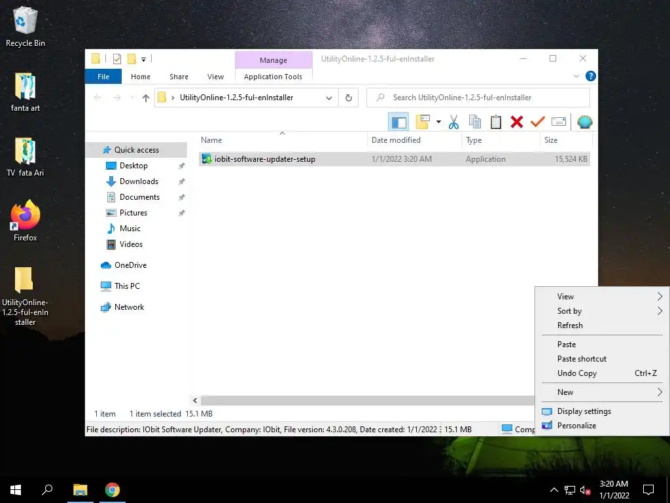Click the Manage contextual tab header
670x503 pixels.
point(273,60)
